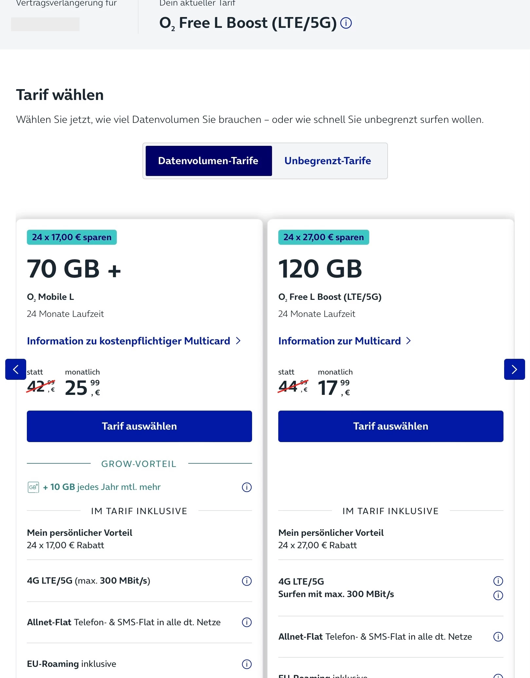This screenshot has width=530, height=678.
Task: Click the 24 x 17,00 € sparen badge
Action: click(x=72, y=237)
